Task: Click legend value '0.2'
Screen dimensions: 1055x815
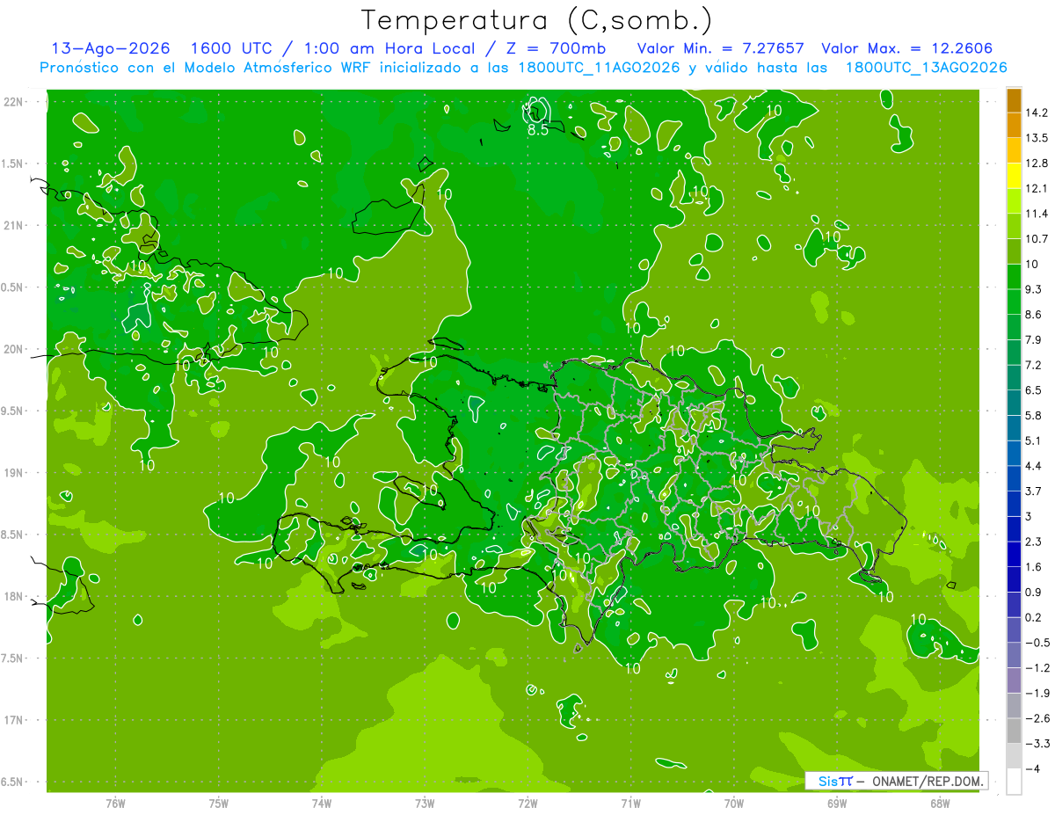Action: point(1035,617)
